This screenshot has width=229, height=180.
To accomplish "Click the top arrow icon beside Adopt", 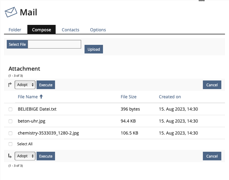I will [x=10, y=85].
